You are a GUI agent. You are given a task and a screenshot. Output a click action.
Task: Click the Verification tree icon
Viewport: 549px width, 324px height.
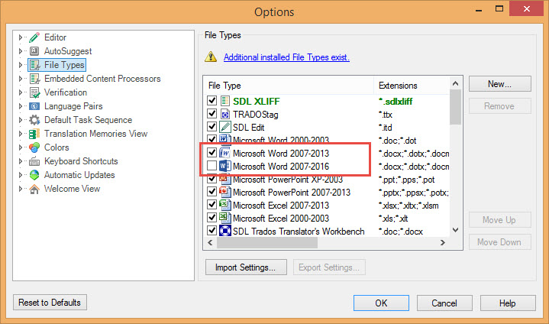pos(34,92)
